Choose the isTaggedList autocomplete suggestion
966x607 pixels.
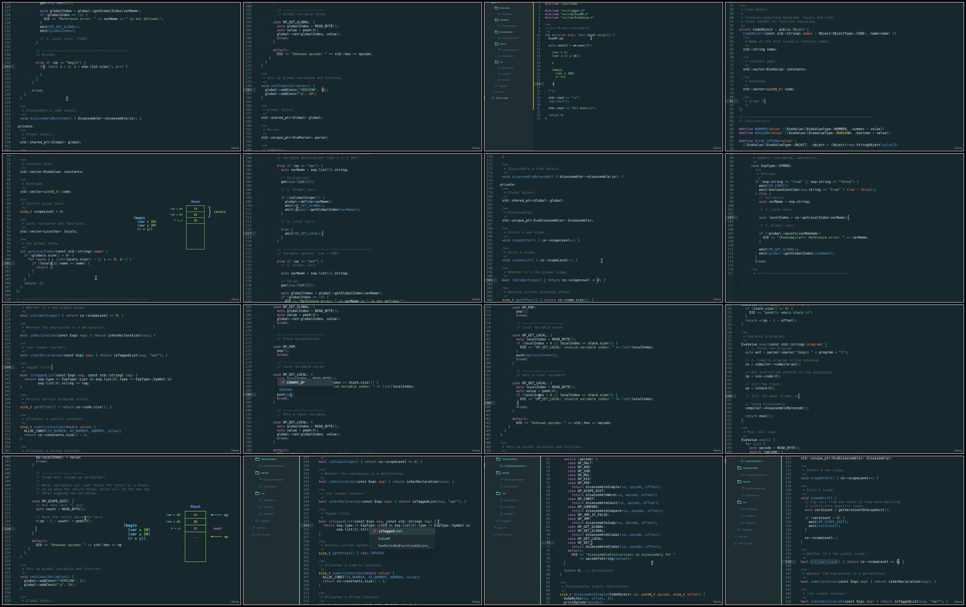click(x=402, y=531)
